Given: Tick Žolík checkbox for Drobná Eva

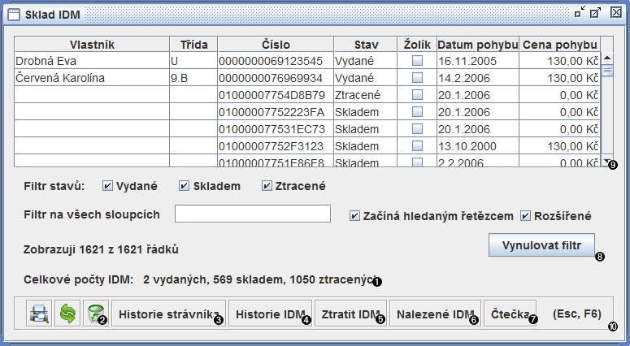Looking at the screenshot, I should click(x=417, y=61).
